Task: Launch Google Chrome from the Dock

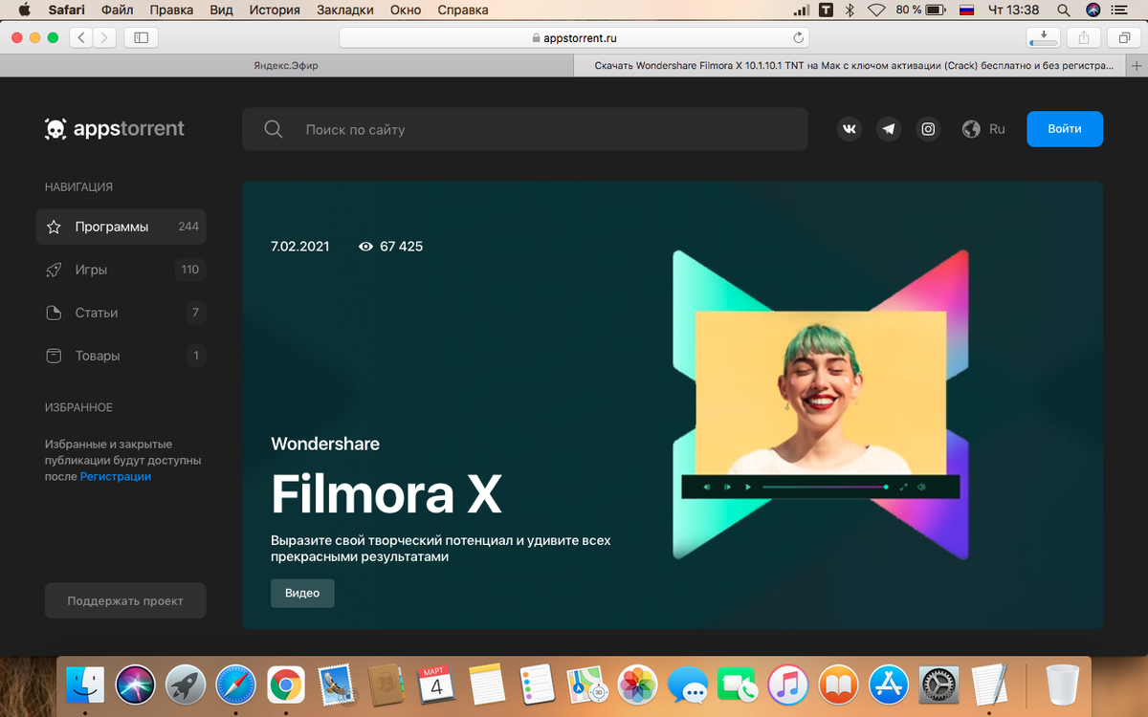Action: pos(286,684)
